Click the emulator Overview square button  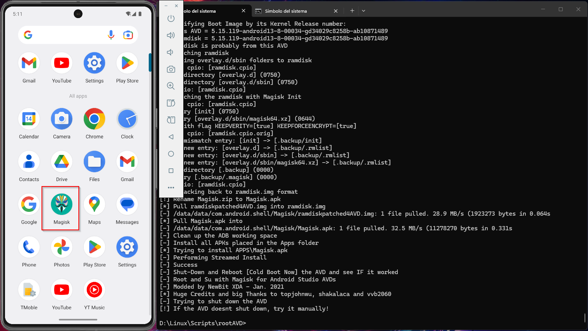(171, 171)
